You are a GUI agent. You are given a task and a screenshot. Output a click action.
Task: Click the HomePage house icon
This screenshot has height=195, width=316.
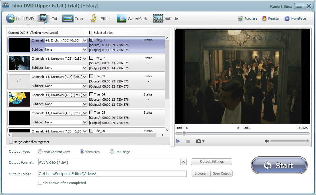click(287, 19)
